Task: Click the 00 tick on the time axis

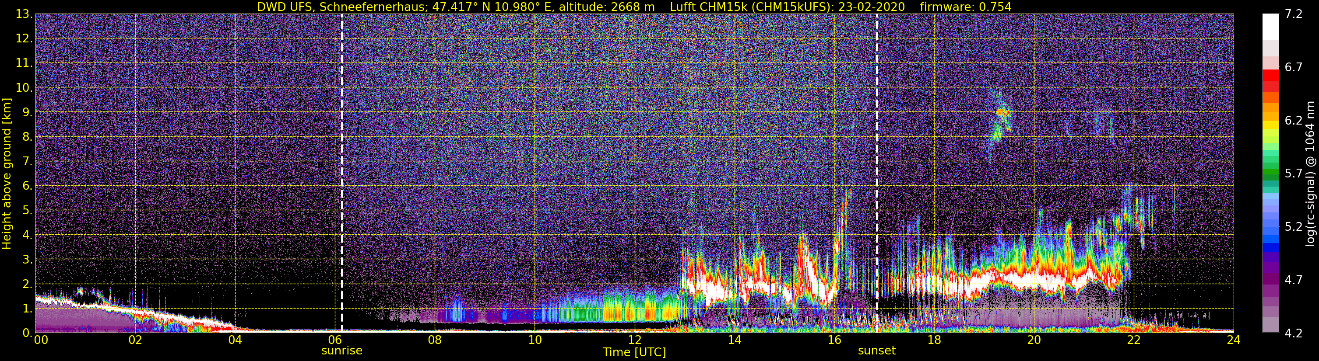Action: 41,340
